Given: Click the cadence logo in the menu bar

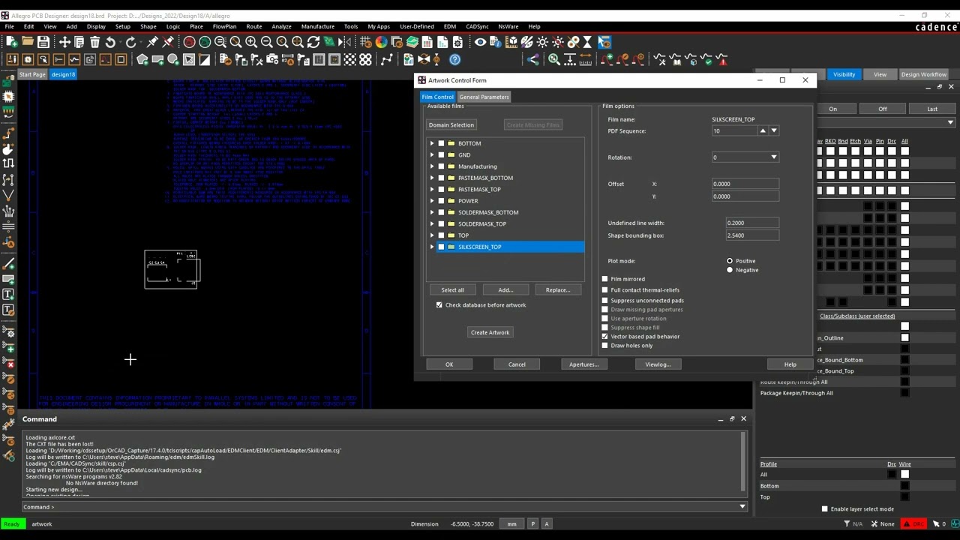Looking at the screenshot, I should (936, 27).
